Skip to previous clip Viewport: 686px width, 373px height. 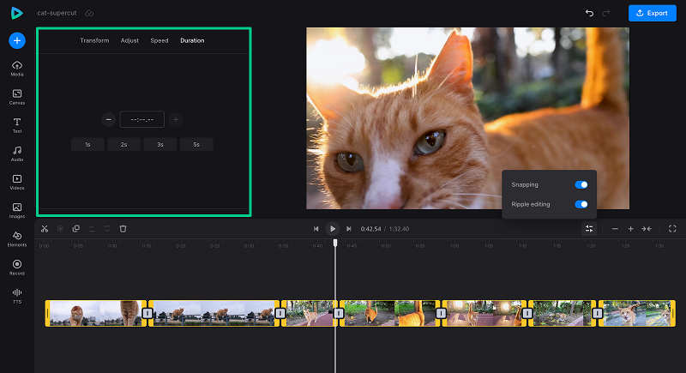coord(316,229)
